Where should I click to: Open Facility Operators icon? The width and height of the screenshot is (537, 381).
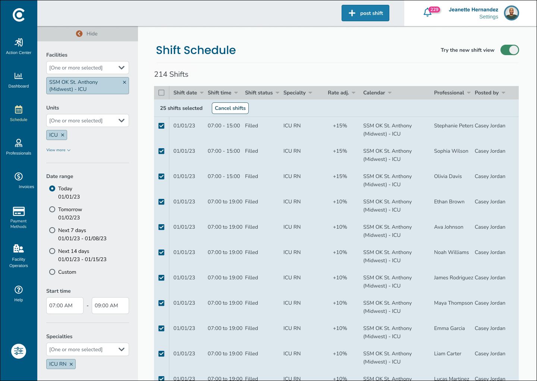click(x=19, y=248)
